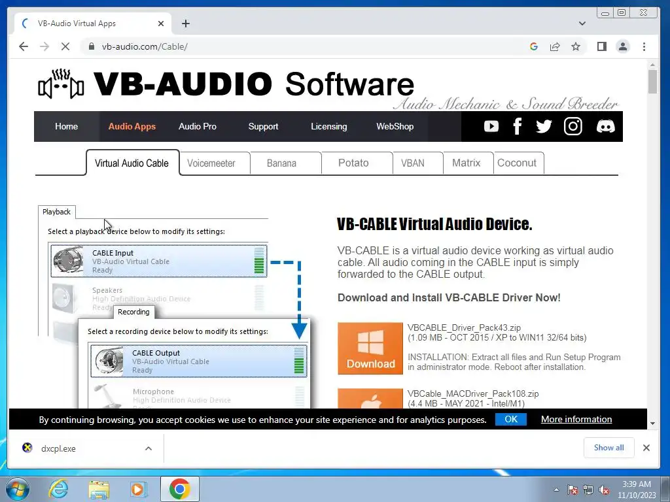This screenshot has height=502, width=670.
Task: Open the Home menu item
Action: click(x=66, y=126)
